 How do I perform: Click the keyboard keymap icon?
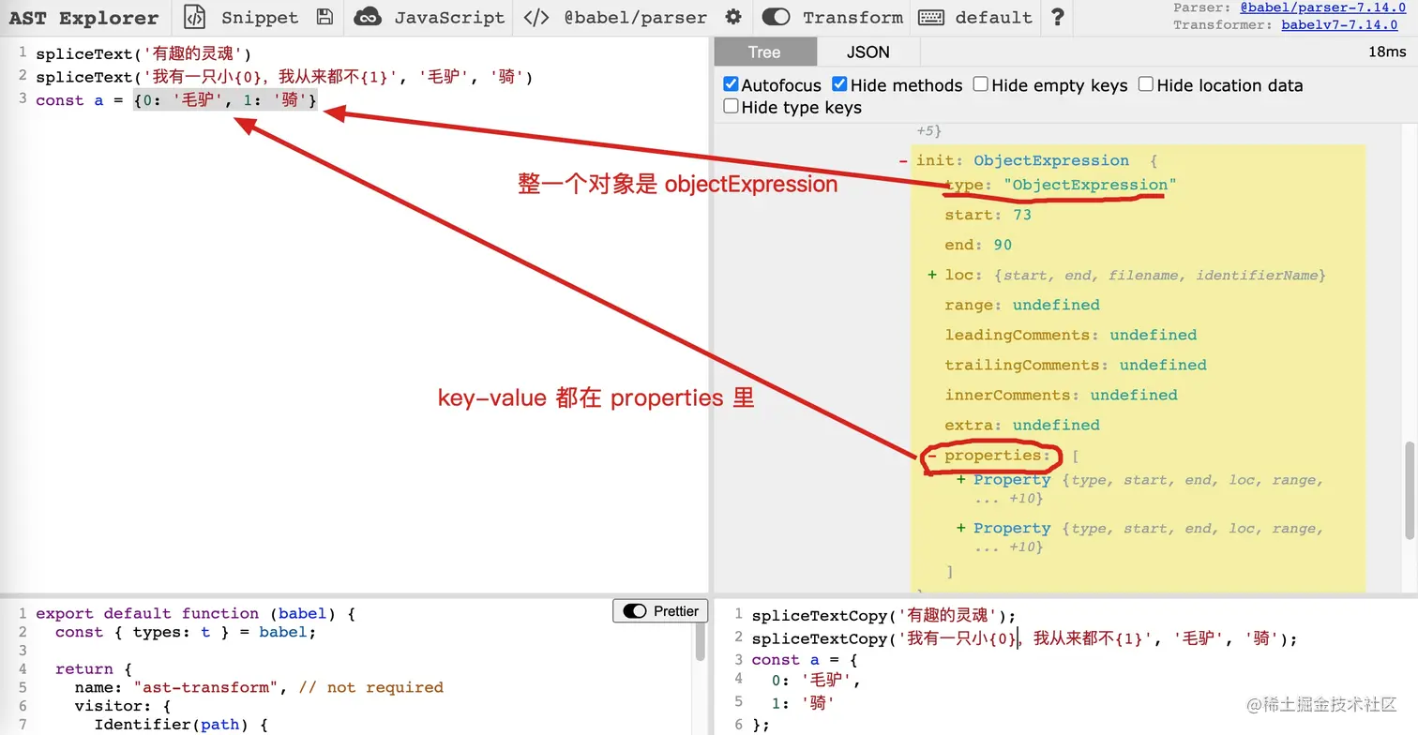[931, 17]
